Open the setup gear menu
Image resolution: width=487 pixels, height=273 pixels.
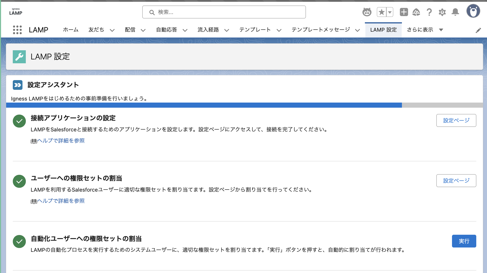coord(442,12)
